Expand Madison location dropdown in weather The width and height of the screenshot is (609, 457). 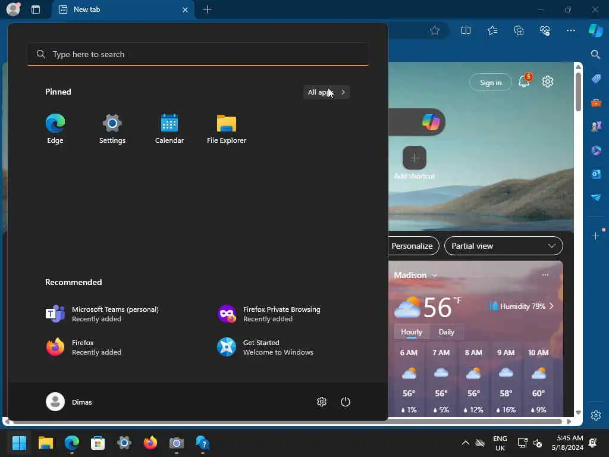click(435, 275)
